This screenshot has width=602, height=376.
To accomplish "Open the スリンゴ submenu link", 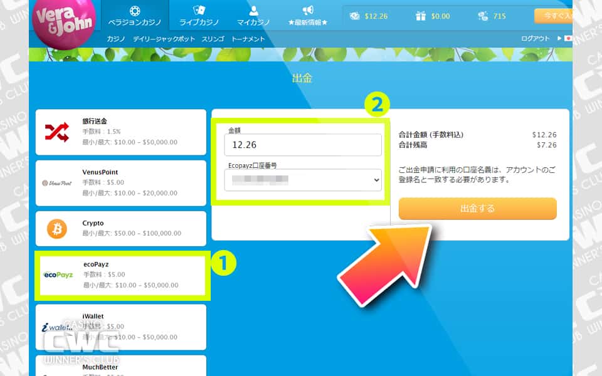I will coord(213,39).
